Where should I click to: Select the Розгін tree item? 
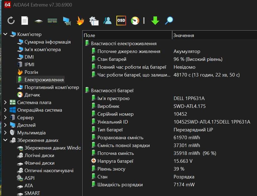[x=31, y=72]
